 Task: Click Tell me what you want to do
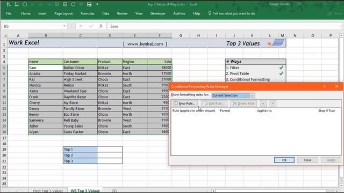[x=232, y=13]
